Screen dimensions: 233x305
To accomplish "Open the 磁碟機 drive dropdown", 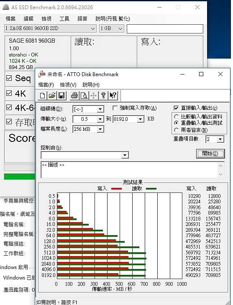I will pos(100,109).
